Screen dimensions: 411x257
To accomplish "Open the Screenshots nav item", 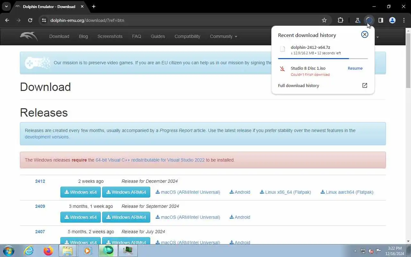I will 110,36.
